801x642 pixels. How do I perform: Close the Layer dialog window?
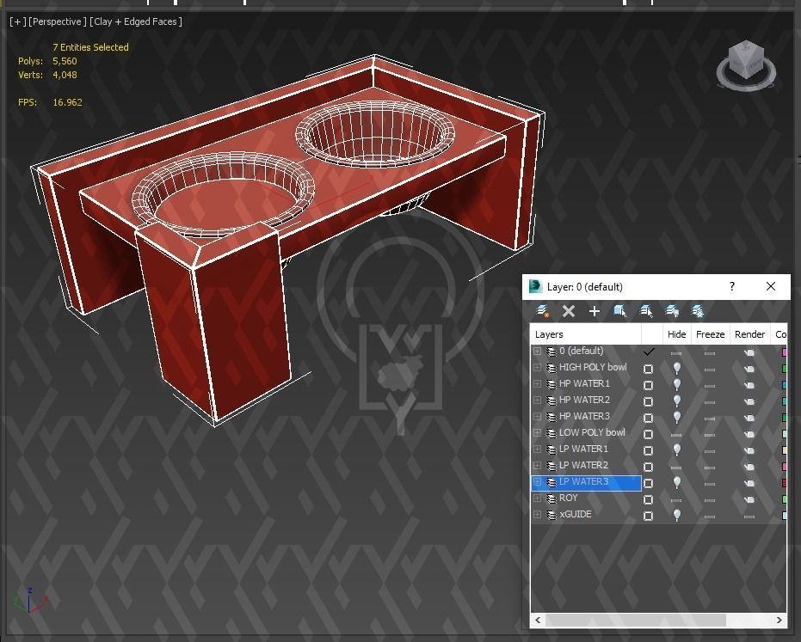[771, 286]
